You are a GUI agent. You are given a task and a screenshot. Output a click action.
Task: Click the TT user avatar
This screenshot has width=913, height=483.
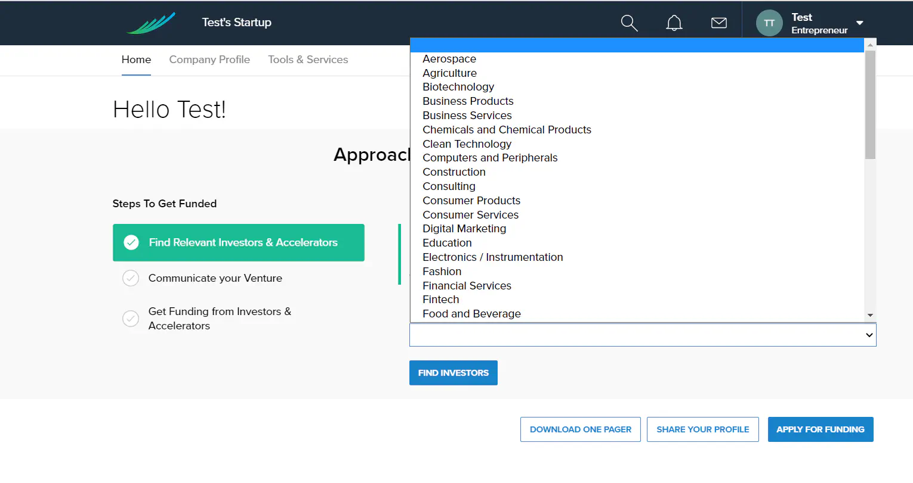click(769, 23)
